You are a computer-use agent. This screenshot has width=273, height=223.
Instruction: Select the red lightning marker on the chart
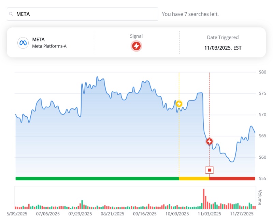pyautogui.click(x=209, y=141)
